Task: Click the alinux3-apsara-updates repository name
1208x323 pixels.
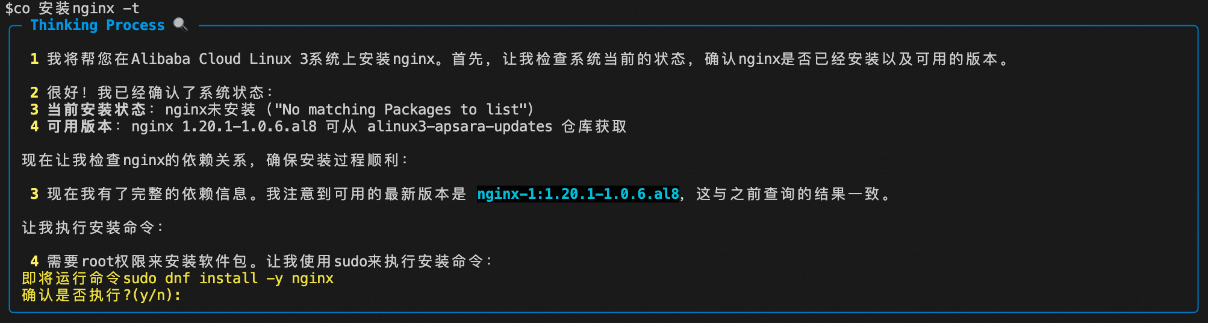Action: coord(459,127)
